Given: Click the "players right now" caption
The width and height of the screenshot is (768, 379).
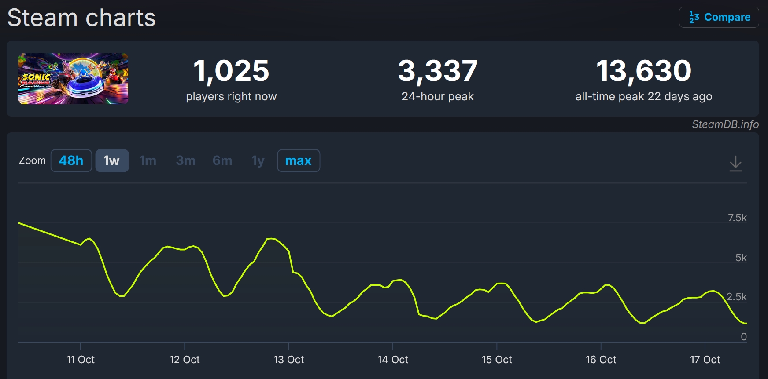Looking at the screenshot, I should pyautogui.click(x=231, y=96).
